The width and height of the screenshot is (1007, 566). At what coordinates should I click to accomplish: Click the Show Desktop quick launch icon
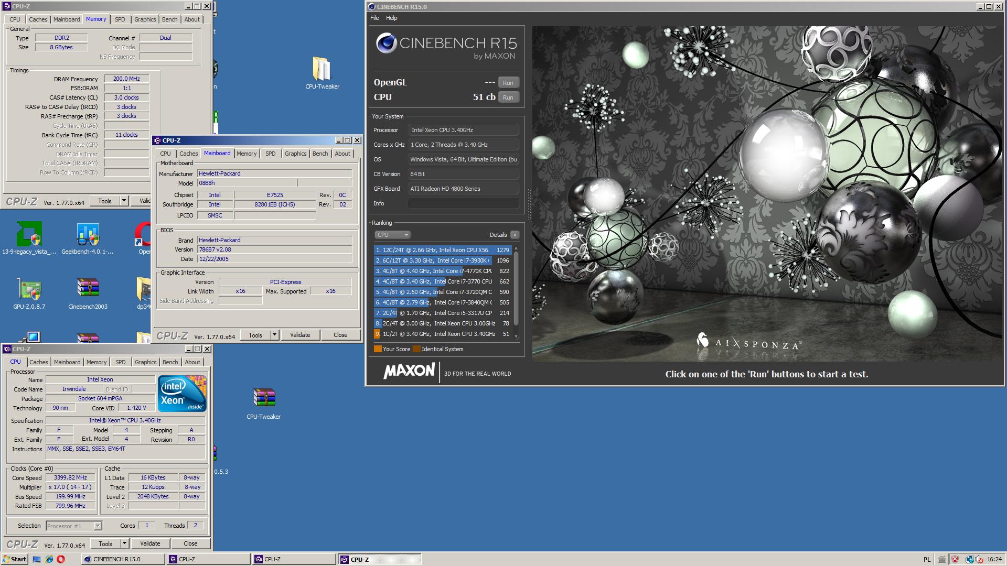pyautogui.click(x=37, y=559)
